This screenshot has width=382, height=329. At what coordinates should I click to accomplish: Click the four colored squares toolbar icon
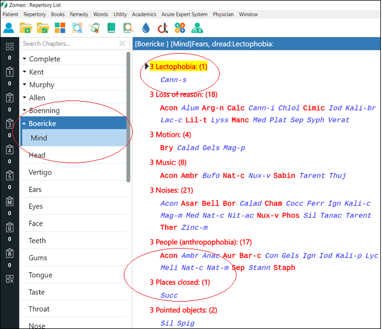pos(60,27)
